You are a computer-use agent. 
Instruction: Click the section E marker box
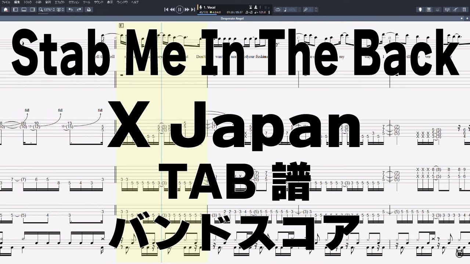pyautogui.click(x=121, y=25)
